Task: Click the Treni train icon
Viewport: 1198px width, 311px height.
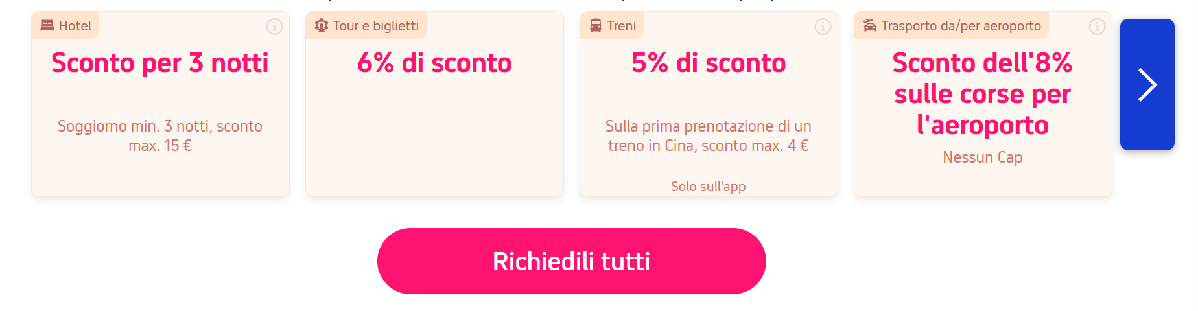Action: click(x=596, y=26)
